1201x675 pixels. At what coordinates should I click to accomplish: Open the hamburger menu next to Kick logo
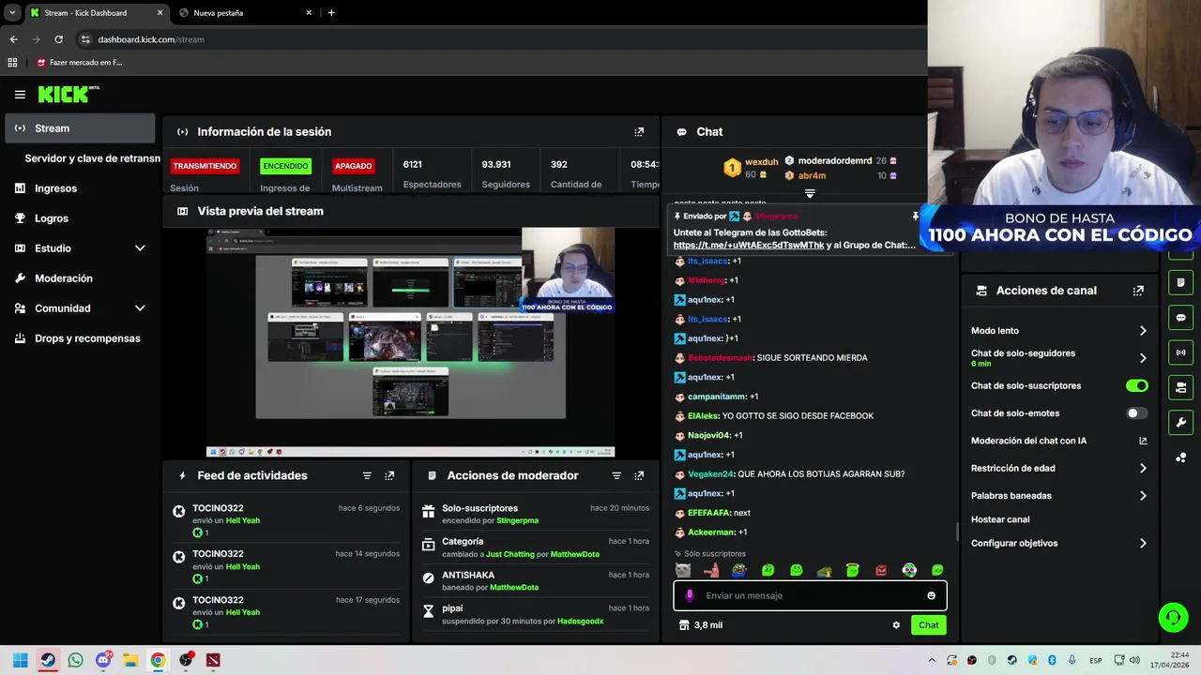(20, 95)
